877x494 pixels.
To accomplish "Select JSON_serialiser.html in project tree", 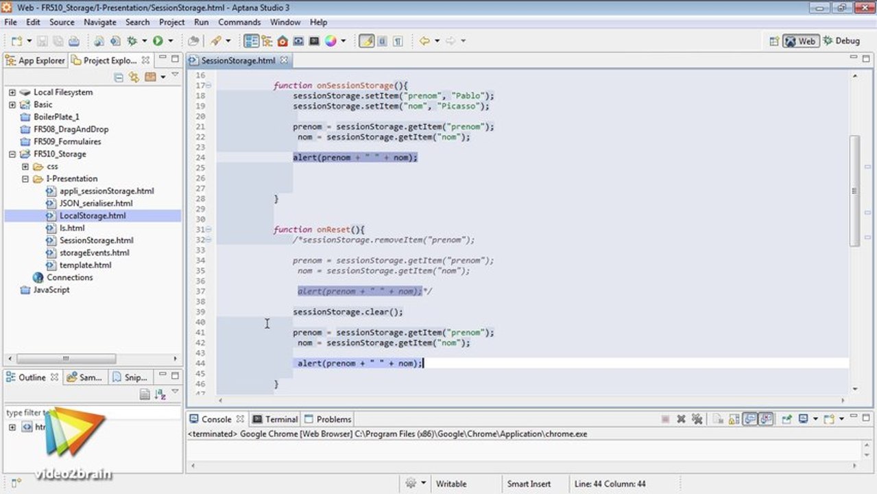I will (96, 203).
